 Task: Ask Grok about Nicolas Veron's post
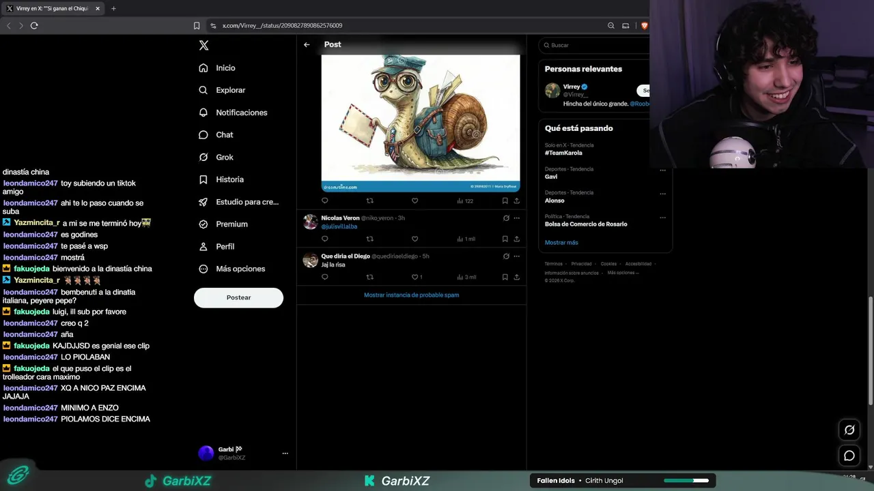click(x=506, y=218)
